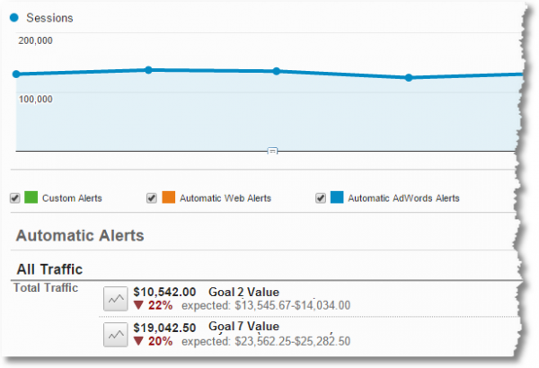Click the green Custom Alerts color swatch
The image size is (539, 368).
(31, 197)
